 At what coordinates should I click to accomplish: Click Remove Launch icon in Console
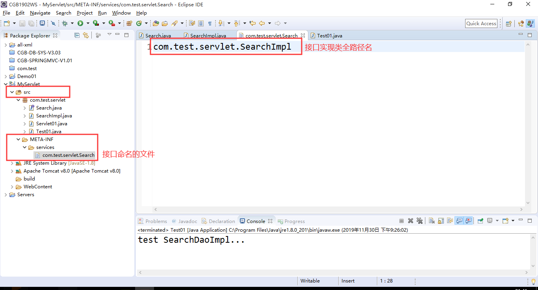[x=410, y=221]
